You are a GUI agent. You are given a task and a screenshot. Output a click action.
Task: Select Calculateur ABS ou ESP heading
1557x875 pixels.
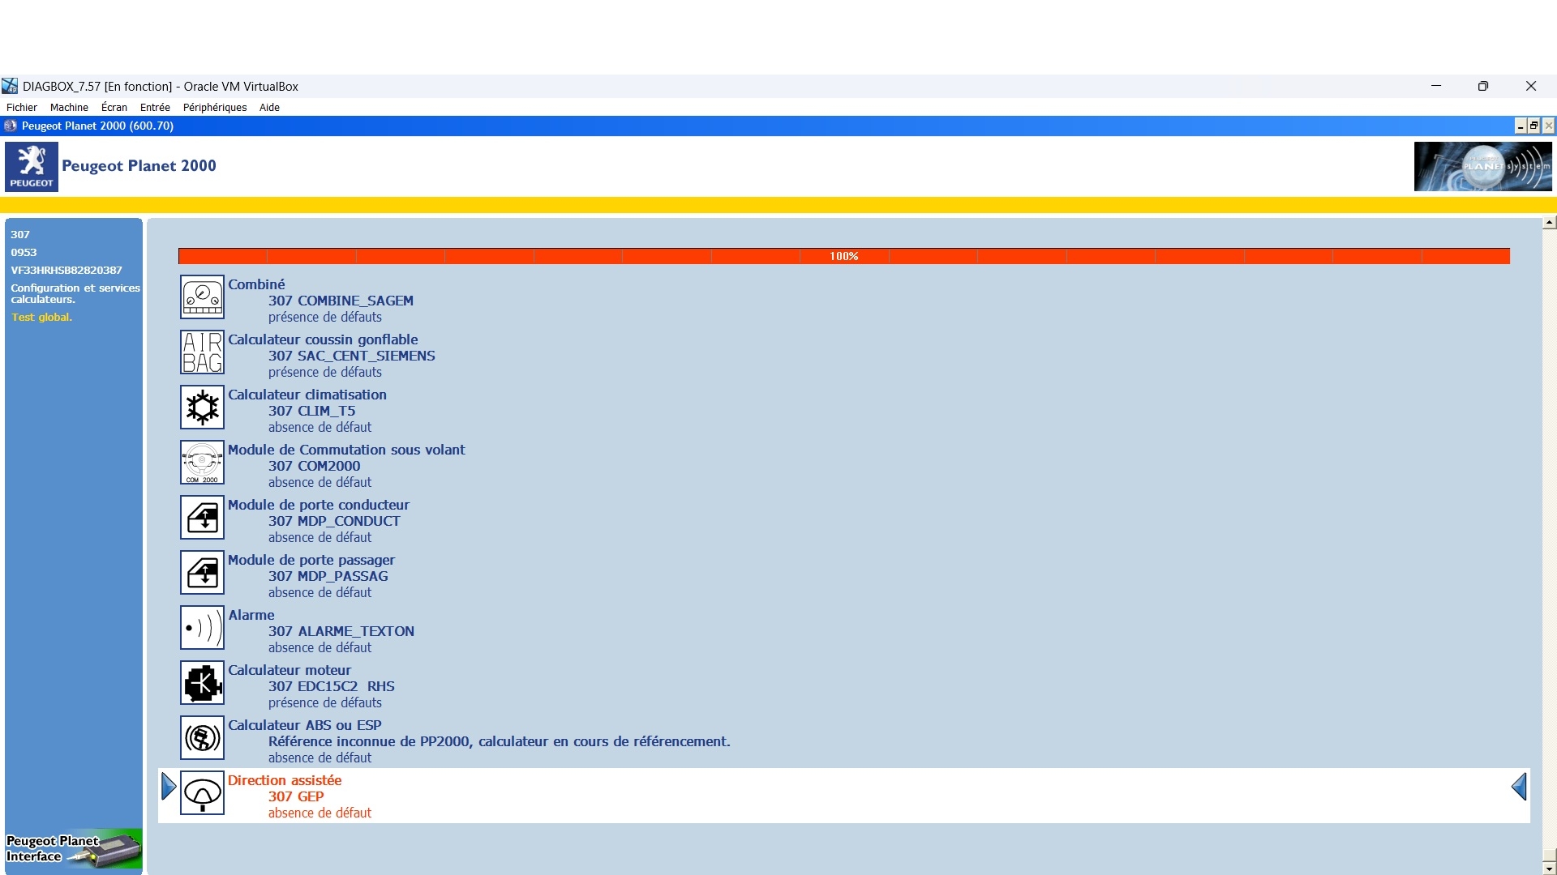305,725
